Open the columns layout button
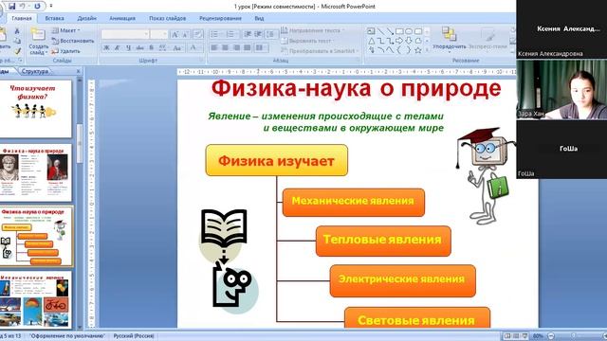Screen dimensions: 607x341 pos(261,48)
